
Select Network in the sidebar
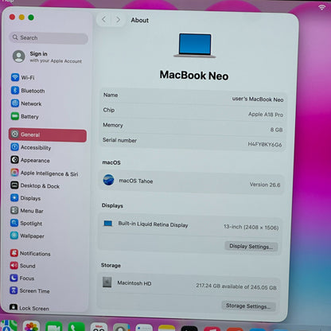(26, 103)
